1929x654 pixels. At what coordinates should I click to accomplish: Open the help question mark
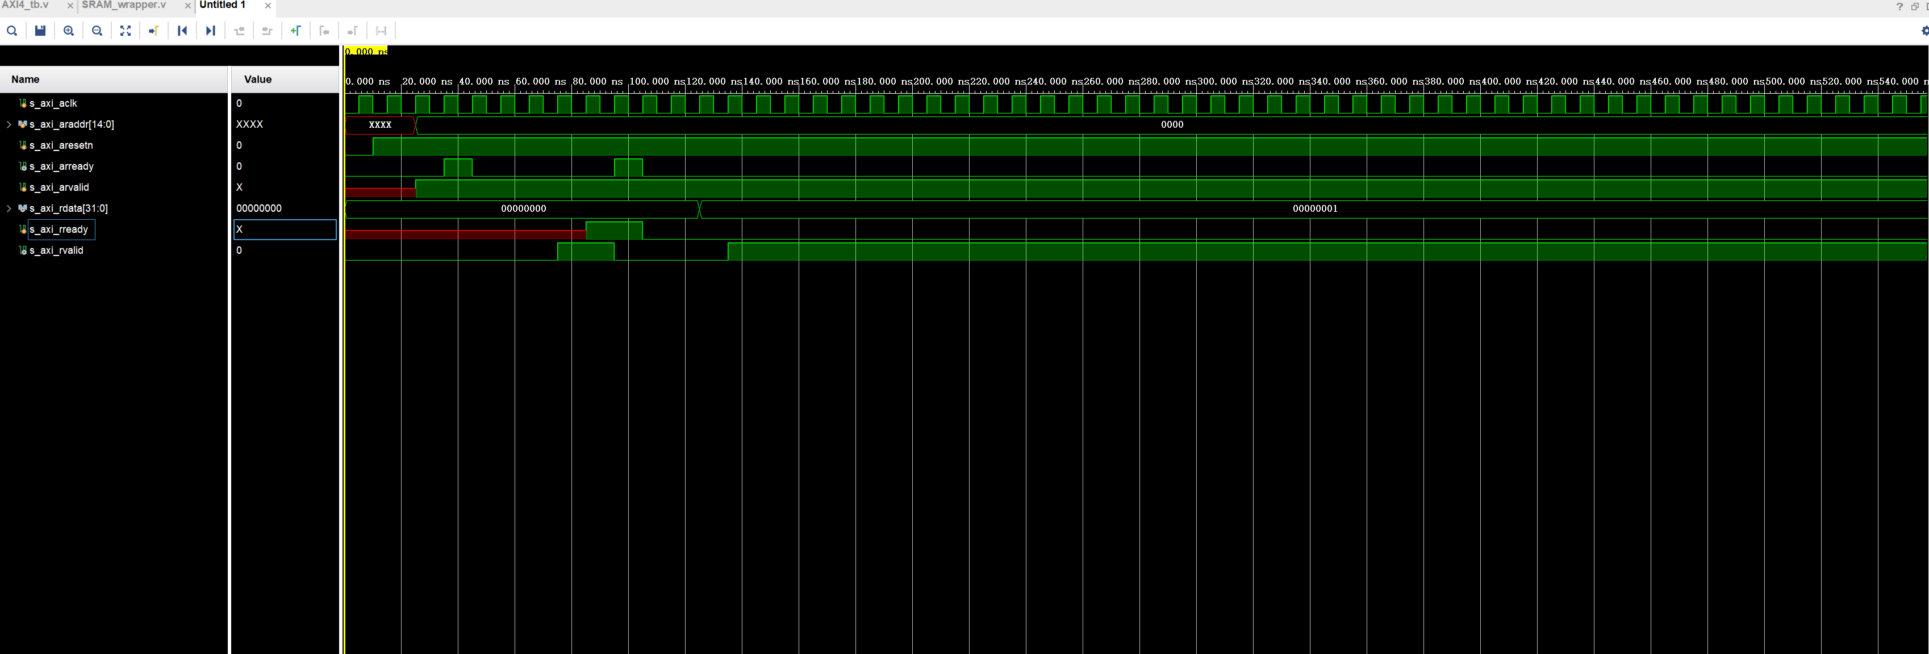point(1899,7)
